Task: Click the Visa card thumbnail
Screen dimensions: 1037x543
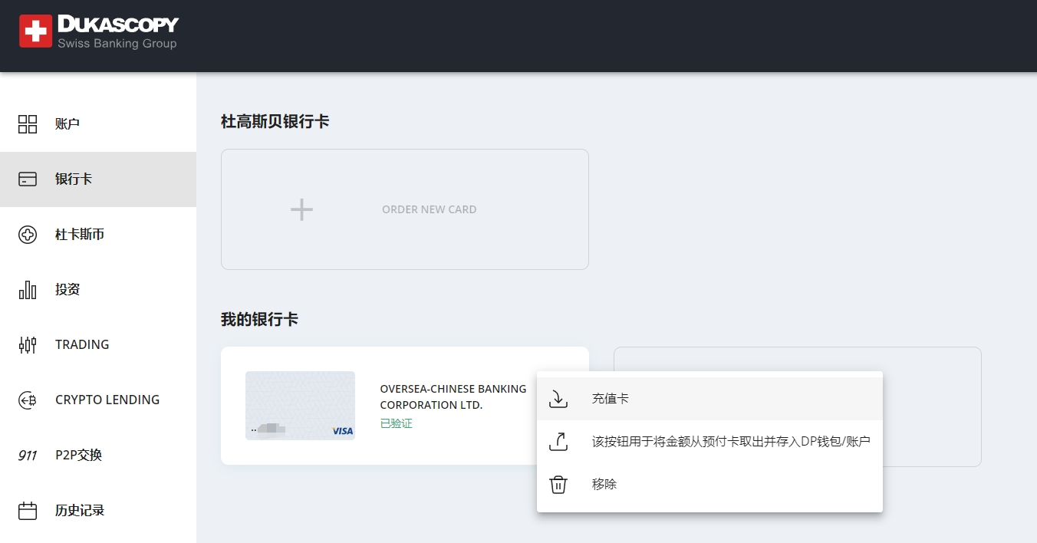Action: (x=300, y=406)
